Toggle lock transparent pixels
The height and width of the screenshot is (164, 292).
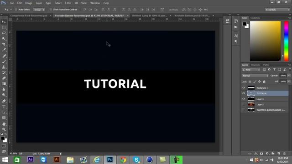[250, 82]
